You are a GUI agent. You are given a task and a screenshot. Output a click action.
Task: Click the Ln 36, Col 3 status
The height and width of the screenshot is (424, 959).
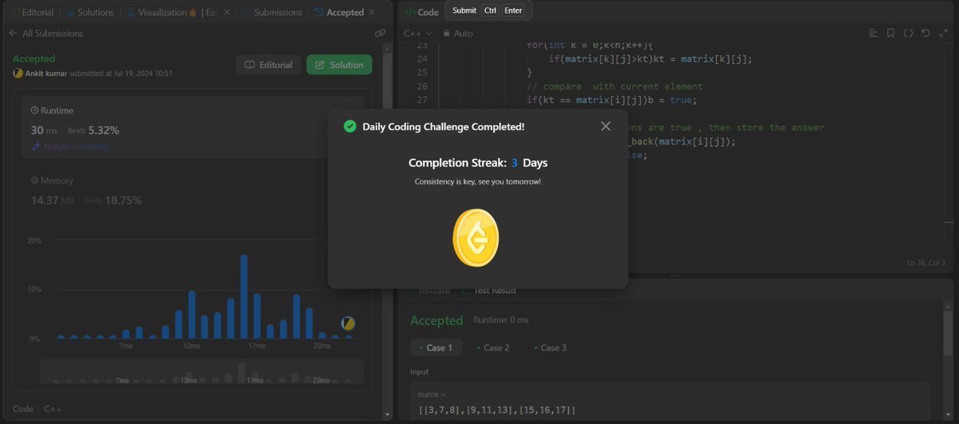click(x=926, y=263)
